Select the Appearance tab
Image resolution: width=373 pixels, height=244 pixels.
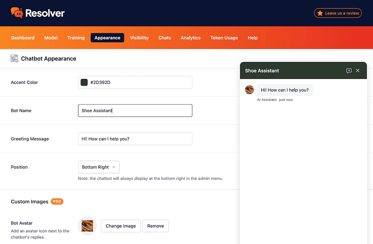tap(107, 38)
